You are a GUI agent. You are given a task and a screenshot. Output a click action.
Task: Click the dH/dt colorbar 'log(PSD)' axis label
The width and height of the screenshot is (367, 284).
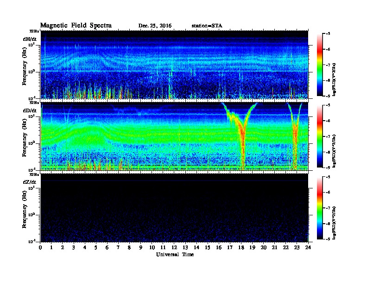tap(334, 79)
